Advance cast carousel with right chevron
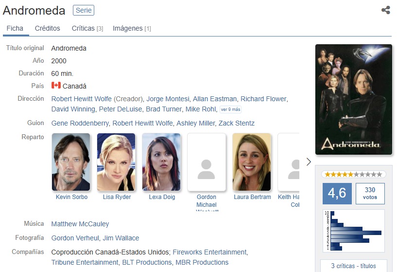Image resolution: width=397 pixels, height=272 pixels. point(309,162)
